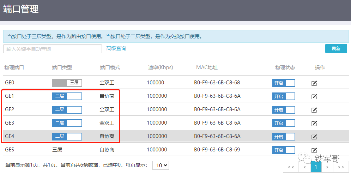Click the edit icon in GE3 row
Image resolution: width=351 pixels, height=174 pixels.
[314, 124]
